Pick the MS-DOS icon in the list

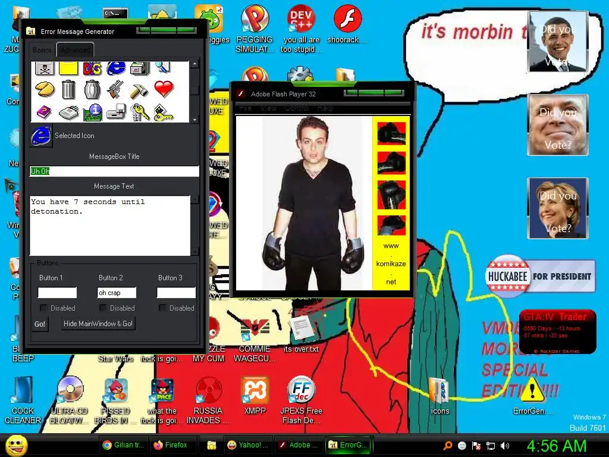[92, 68]
